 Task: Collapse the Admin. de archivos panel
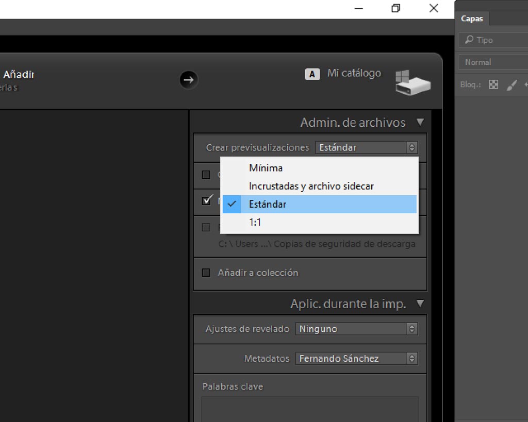pos(420,122)
